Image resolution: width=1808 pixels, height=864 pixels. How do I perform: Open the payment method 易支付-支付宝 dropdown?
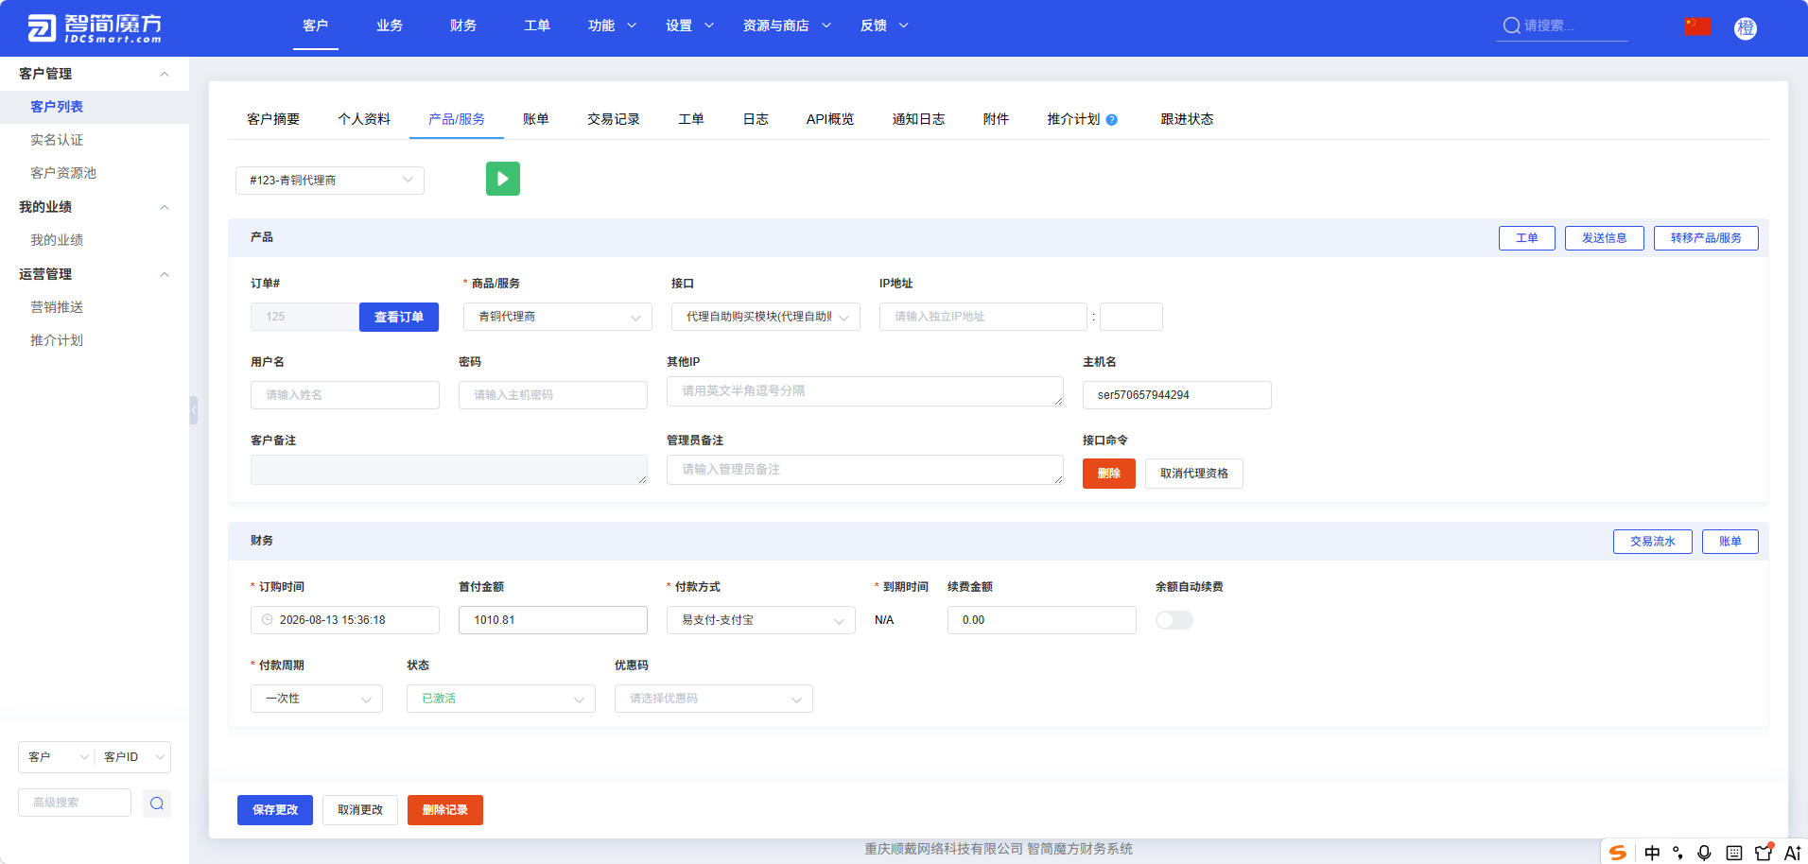coord(761,620)
